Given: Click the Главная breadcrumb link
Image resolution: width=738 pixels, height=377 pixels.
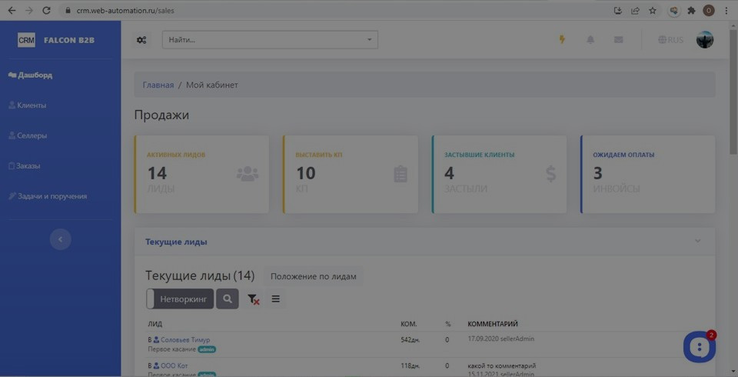Looking at the screenshot, I should 158,85.
